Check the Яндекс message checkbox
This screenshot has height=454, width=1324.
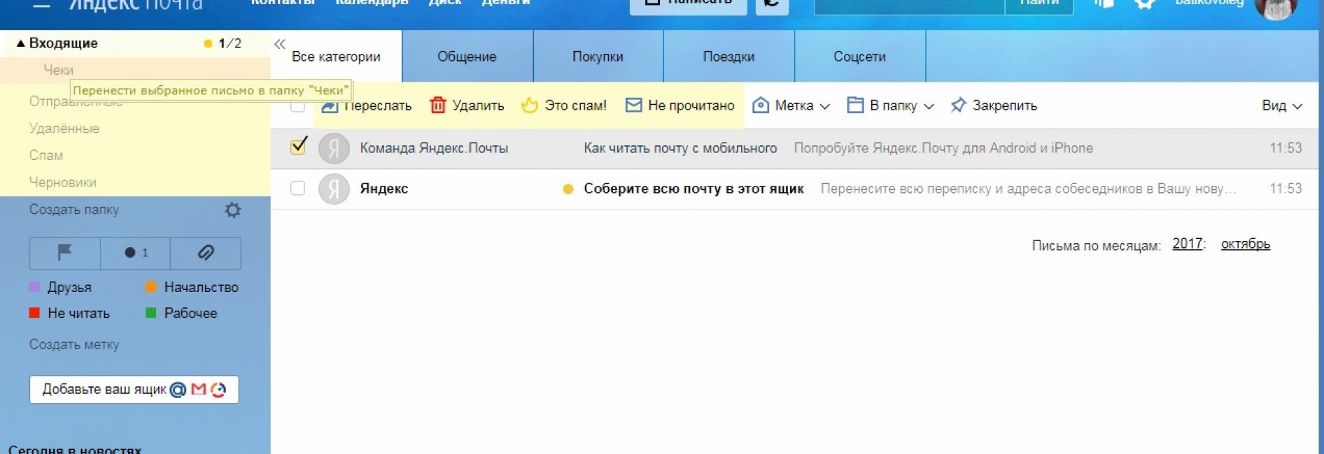[x=297, y=189]
